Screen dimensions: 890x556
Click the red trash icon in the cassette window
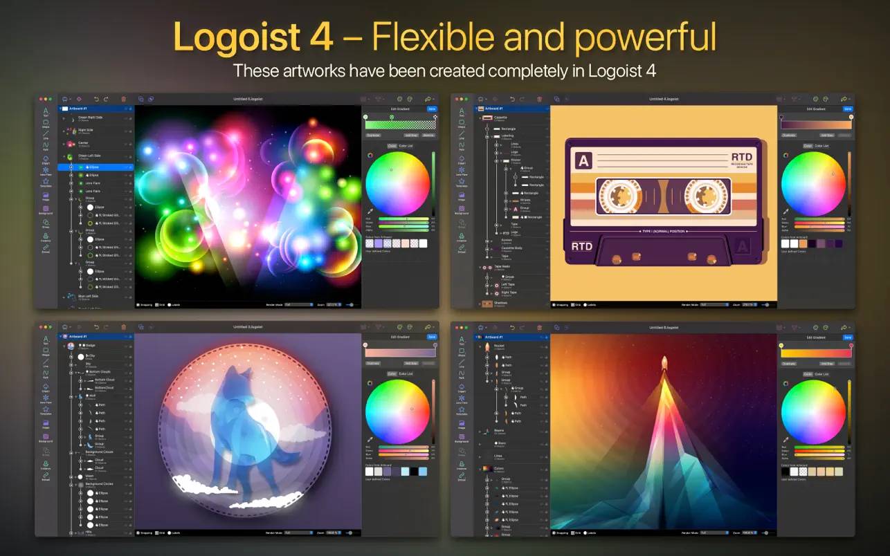pyautogui.click(x=538, y=99)
